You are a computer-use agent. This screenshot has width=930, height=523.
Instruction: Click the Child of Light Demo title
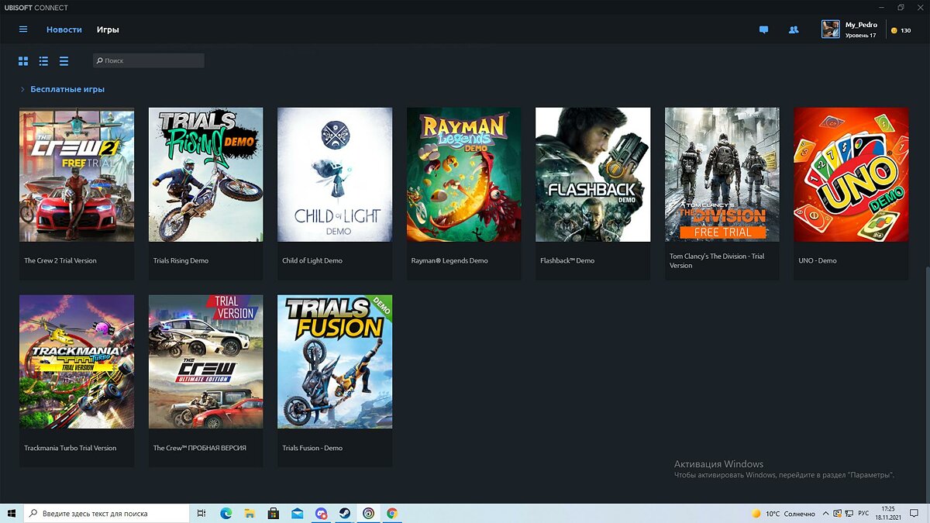(x=312, y=260)
